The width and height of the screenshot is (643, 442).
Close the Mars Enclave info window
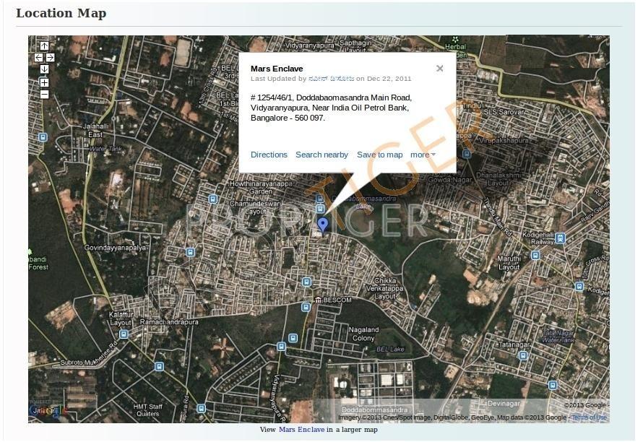(x=439, y=69)
